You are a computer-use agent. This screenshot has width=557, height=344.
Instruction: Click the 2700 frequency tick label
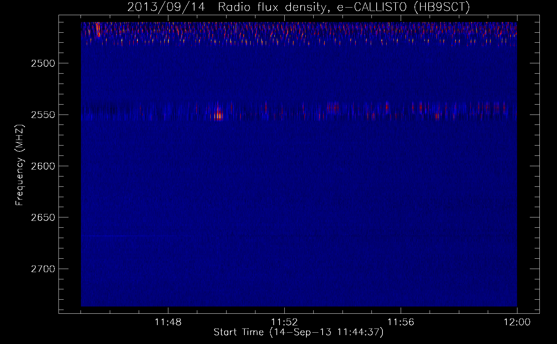43,269
